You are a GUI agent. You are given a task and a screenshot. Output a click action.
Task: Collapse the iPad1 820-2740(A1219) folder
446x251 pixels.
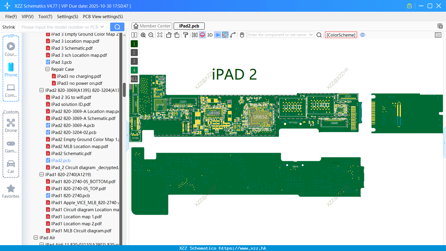pyautogui.click(x=42, y=175)
